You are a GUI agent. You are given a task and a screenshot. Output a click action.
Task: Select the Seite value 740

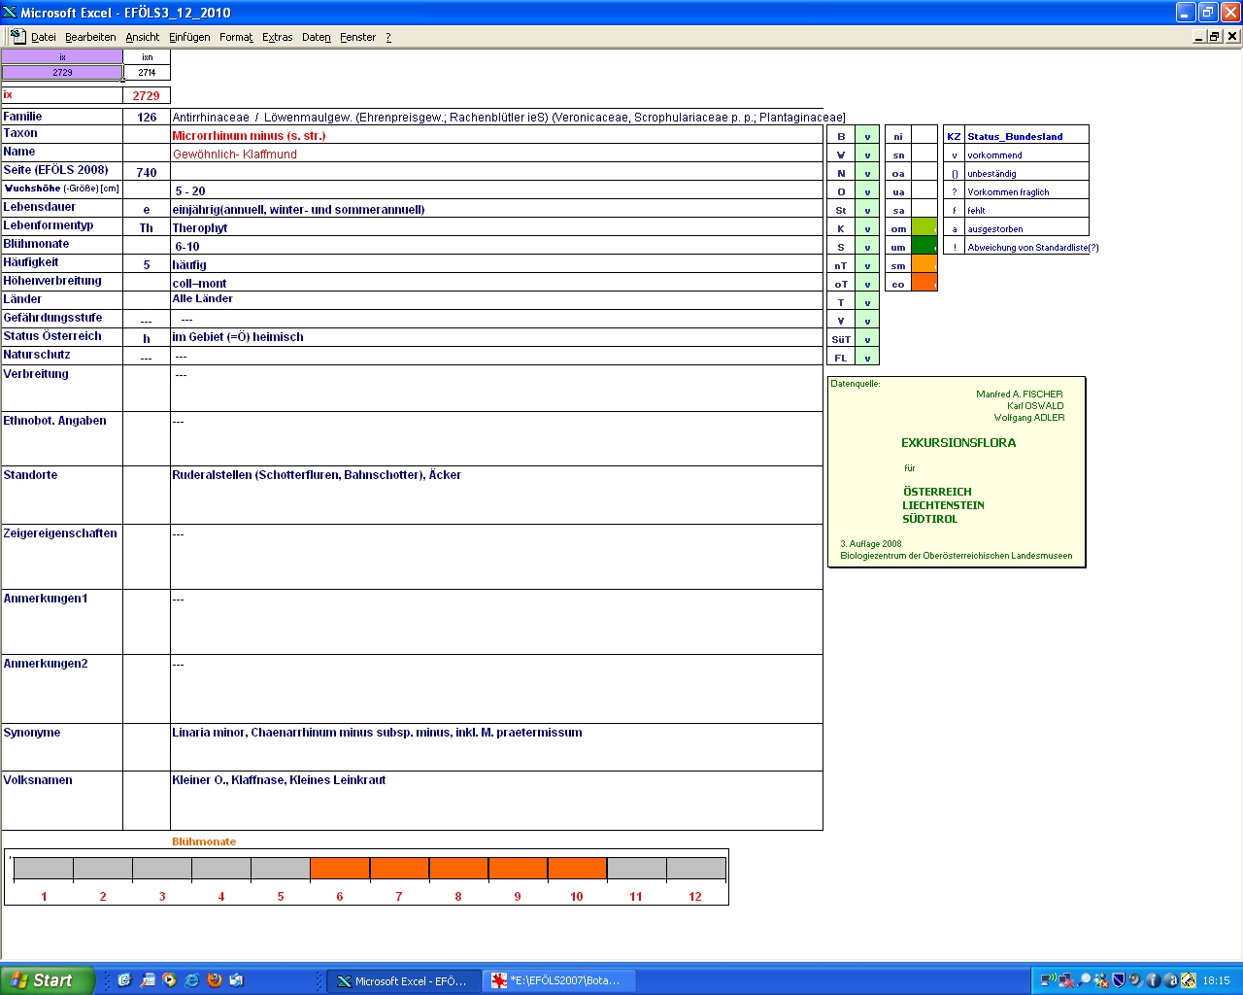(x=147, y=172)
